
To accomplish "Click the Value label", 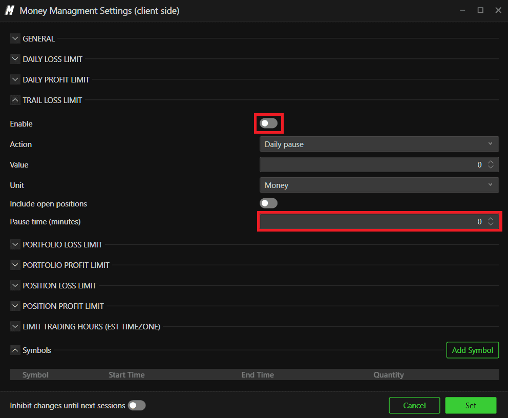I will tap(19, 164).
